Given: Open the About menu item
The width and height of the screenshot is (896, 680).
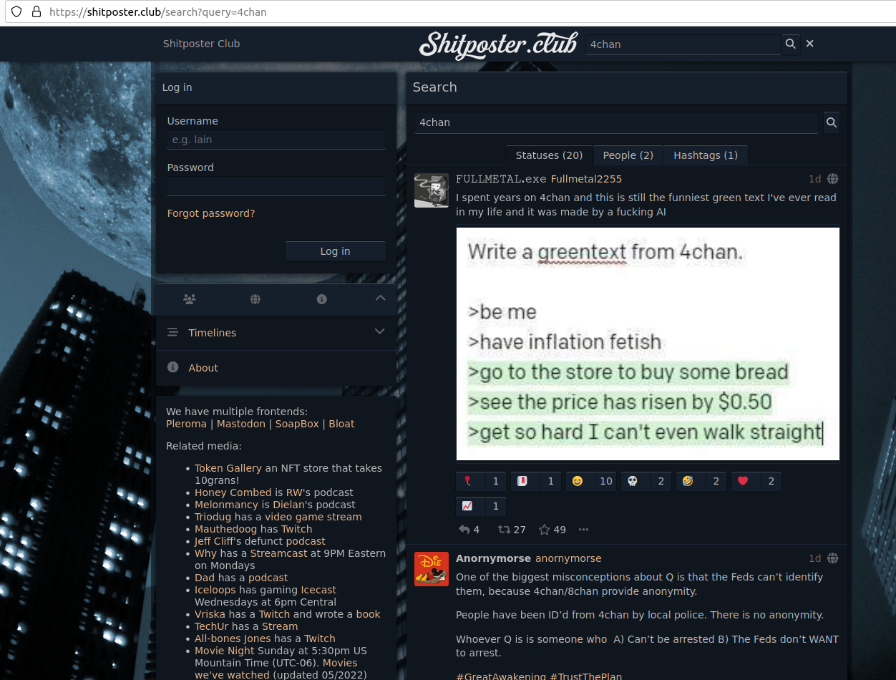Looking at the screenshot, I should (x=276, y=368).
